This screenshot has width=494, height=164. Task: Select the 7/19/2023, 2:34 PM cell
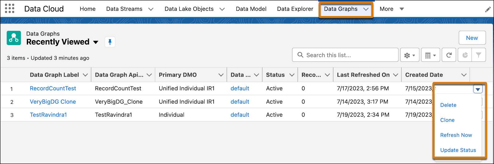(363, 115)
